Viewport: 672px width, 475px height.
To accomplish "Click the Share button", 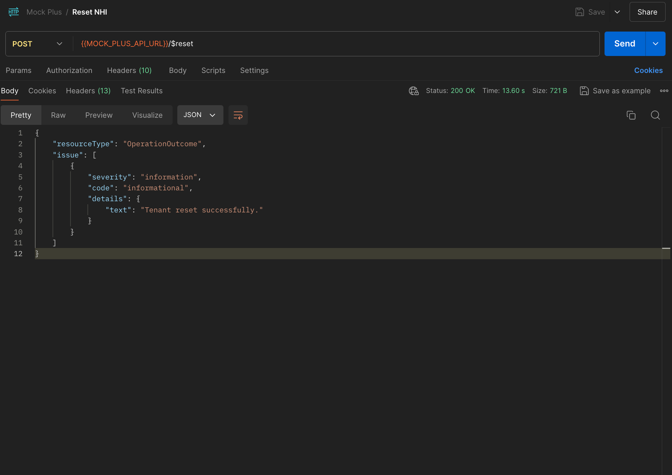I will (x=647, y=12).
